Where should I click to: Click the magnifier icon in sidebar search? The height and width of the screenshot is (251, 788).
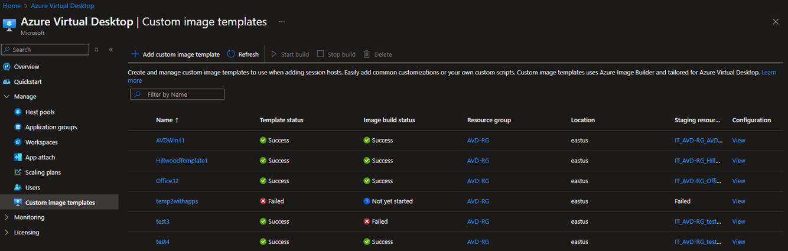pos(7,50)
